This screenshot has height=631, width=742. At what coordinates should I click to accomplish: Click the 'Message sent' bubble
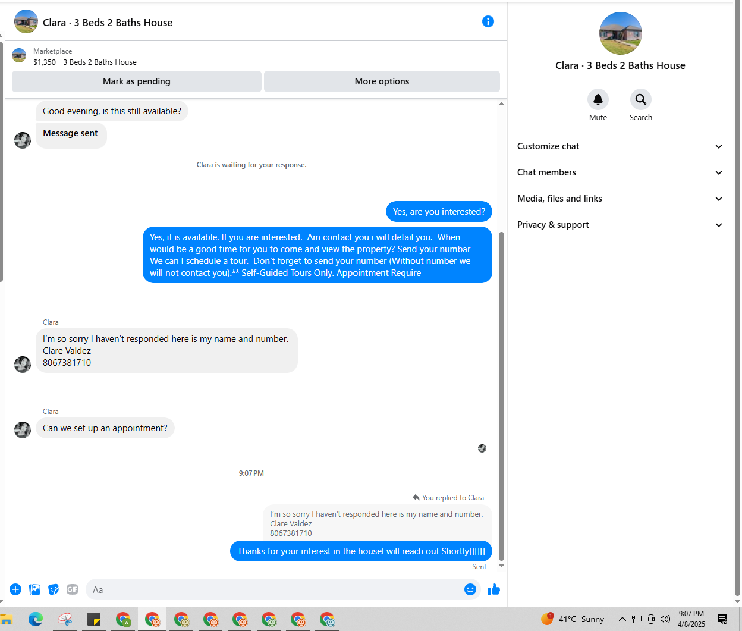coord(71,135)
